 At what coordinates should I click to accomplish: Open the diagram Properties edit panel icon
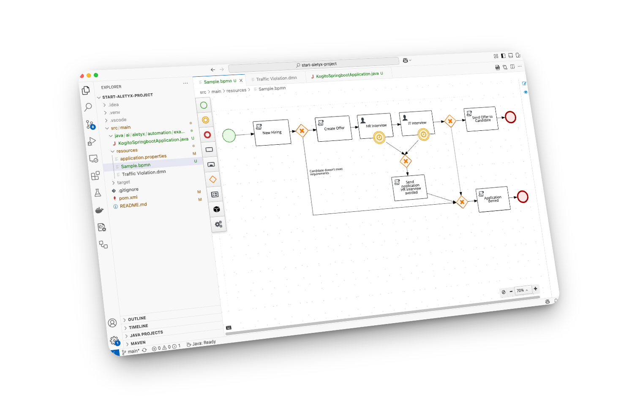click(x=524, y=83)
